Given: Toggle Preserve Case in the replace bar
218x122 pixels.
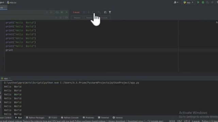Looking at the screenshot, I should (x=66, y=18).
